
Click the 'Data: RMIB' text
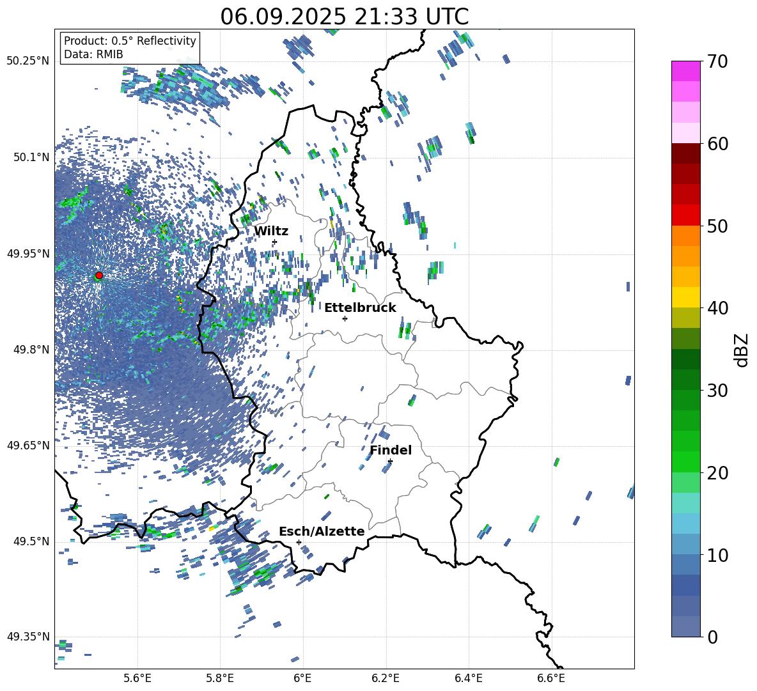pyautogui.click(x=93, y=54)
